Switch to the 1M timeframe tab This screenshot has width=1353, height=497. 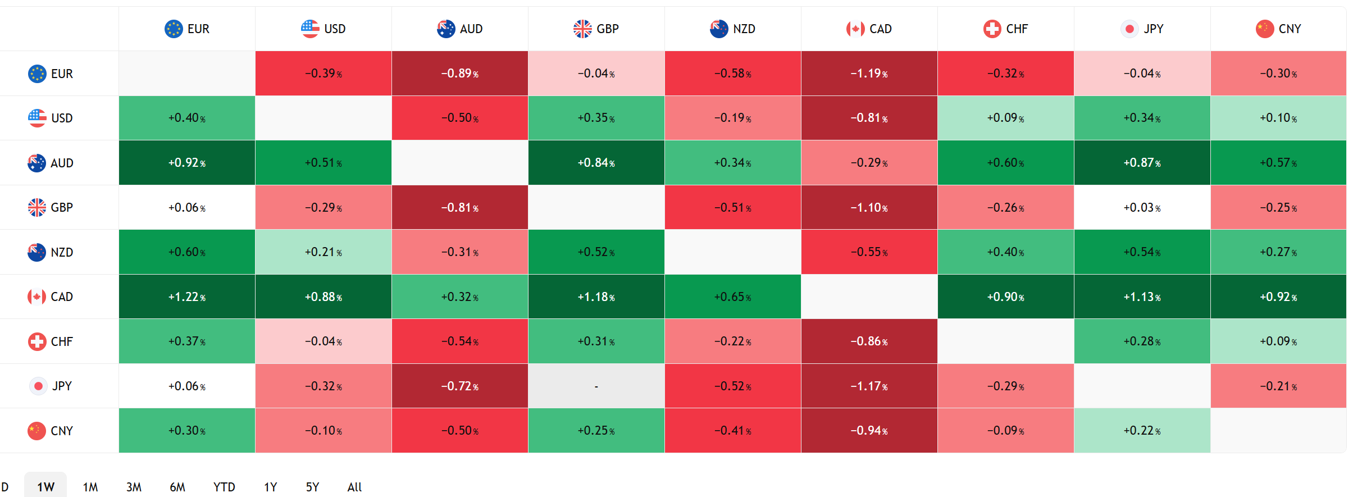click(90, 487)
